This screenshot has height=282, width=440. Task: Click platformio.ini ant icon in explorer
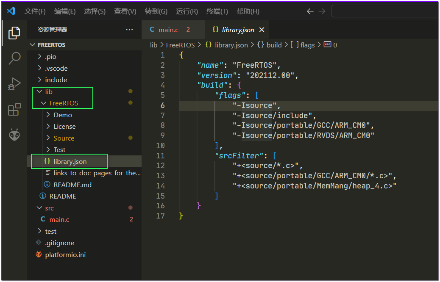pos(39,254)
